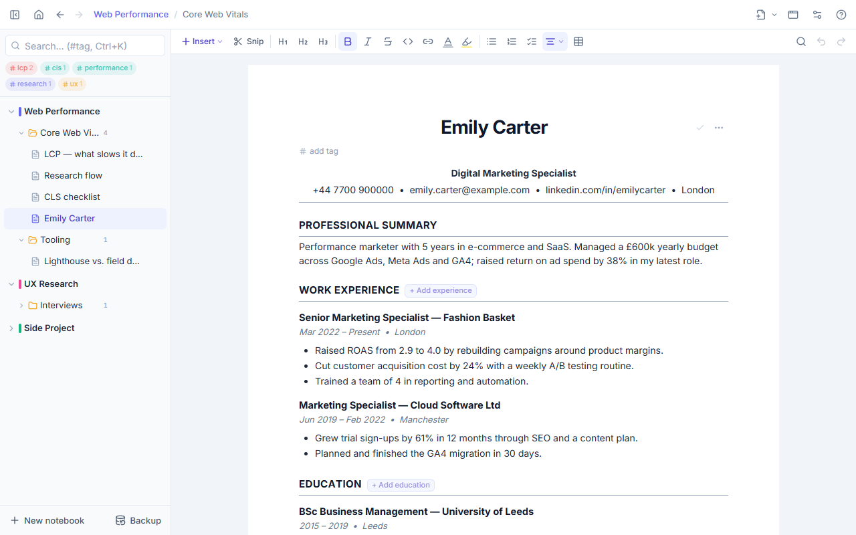Go to the home view

(39, 15)
